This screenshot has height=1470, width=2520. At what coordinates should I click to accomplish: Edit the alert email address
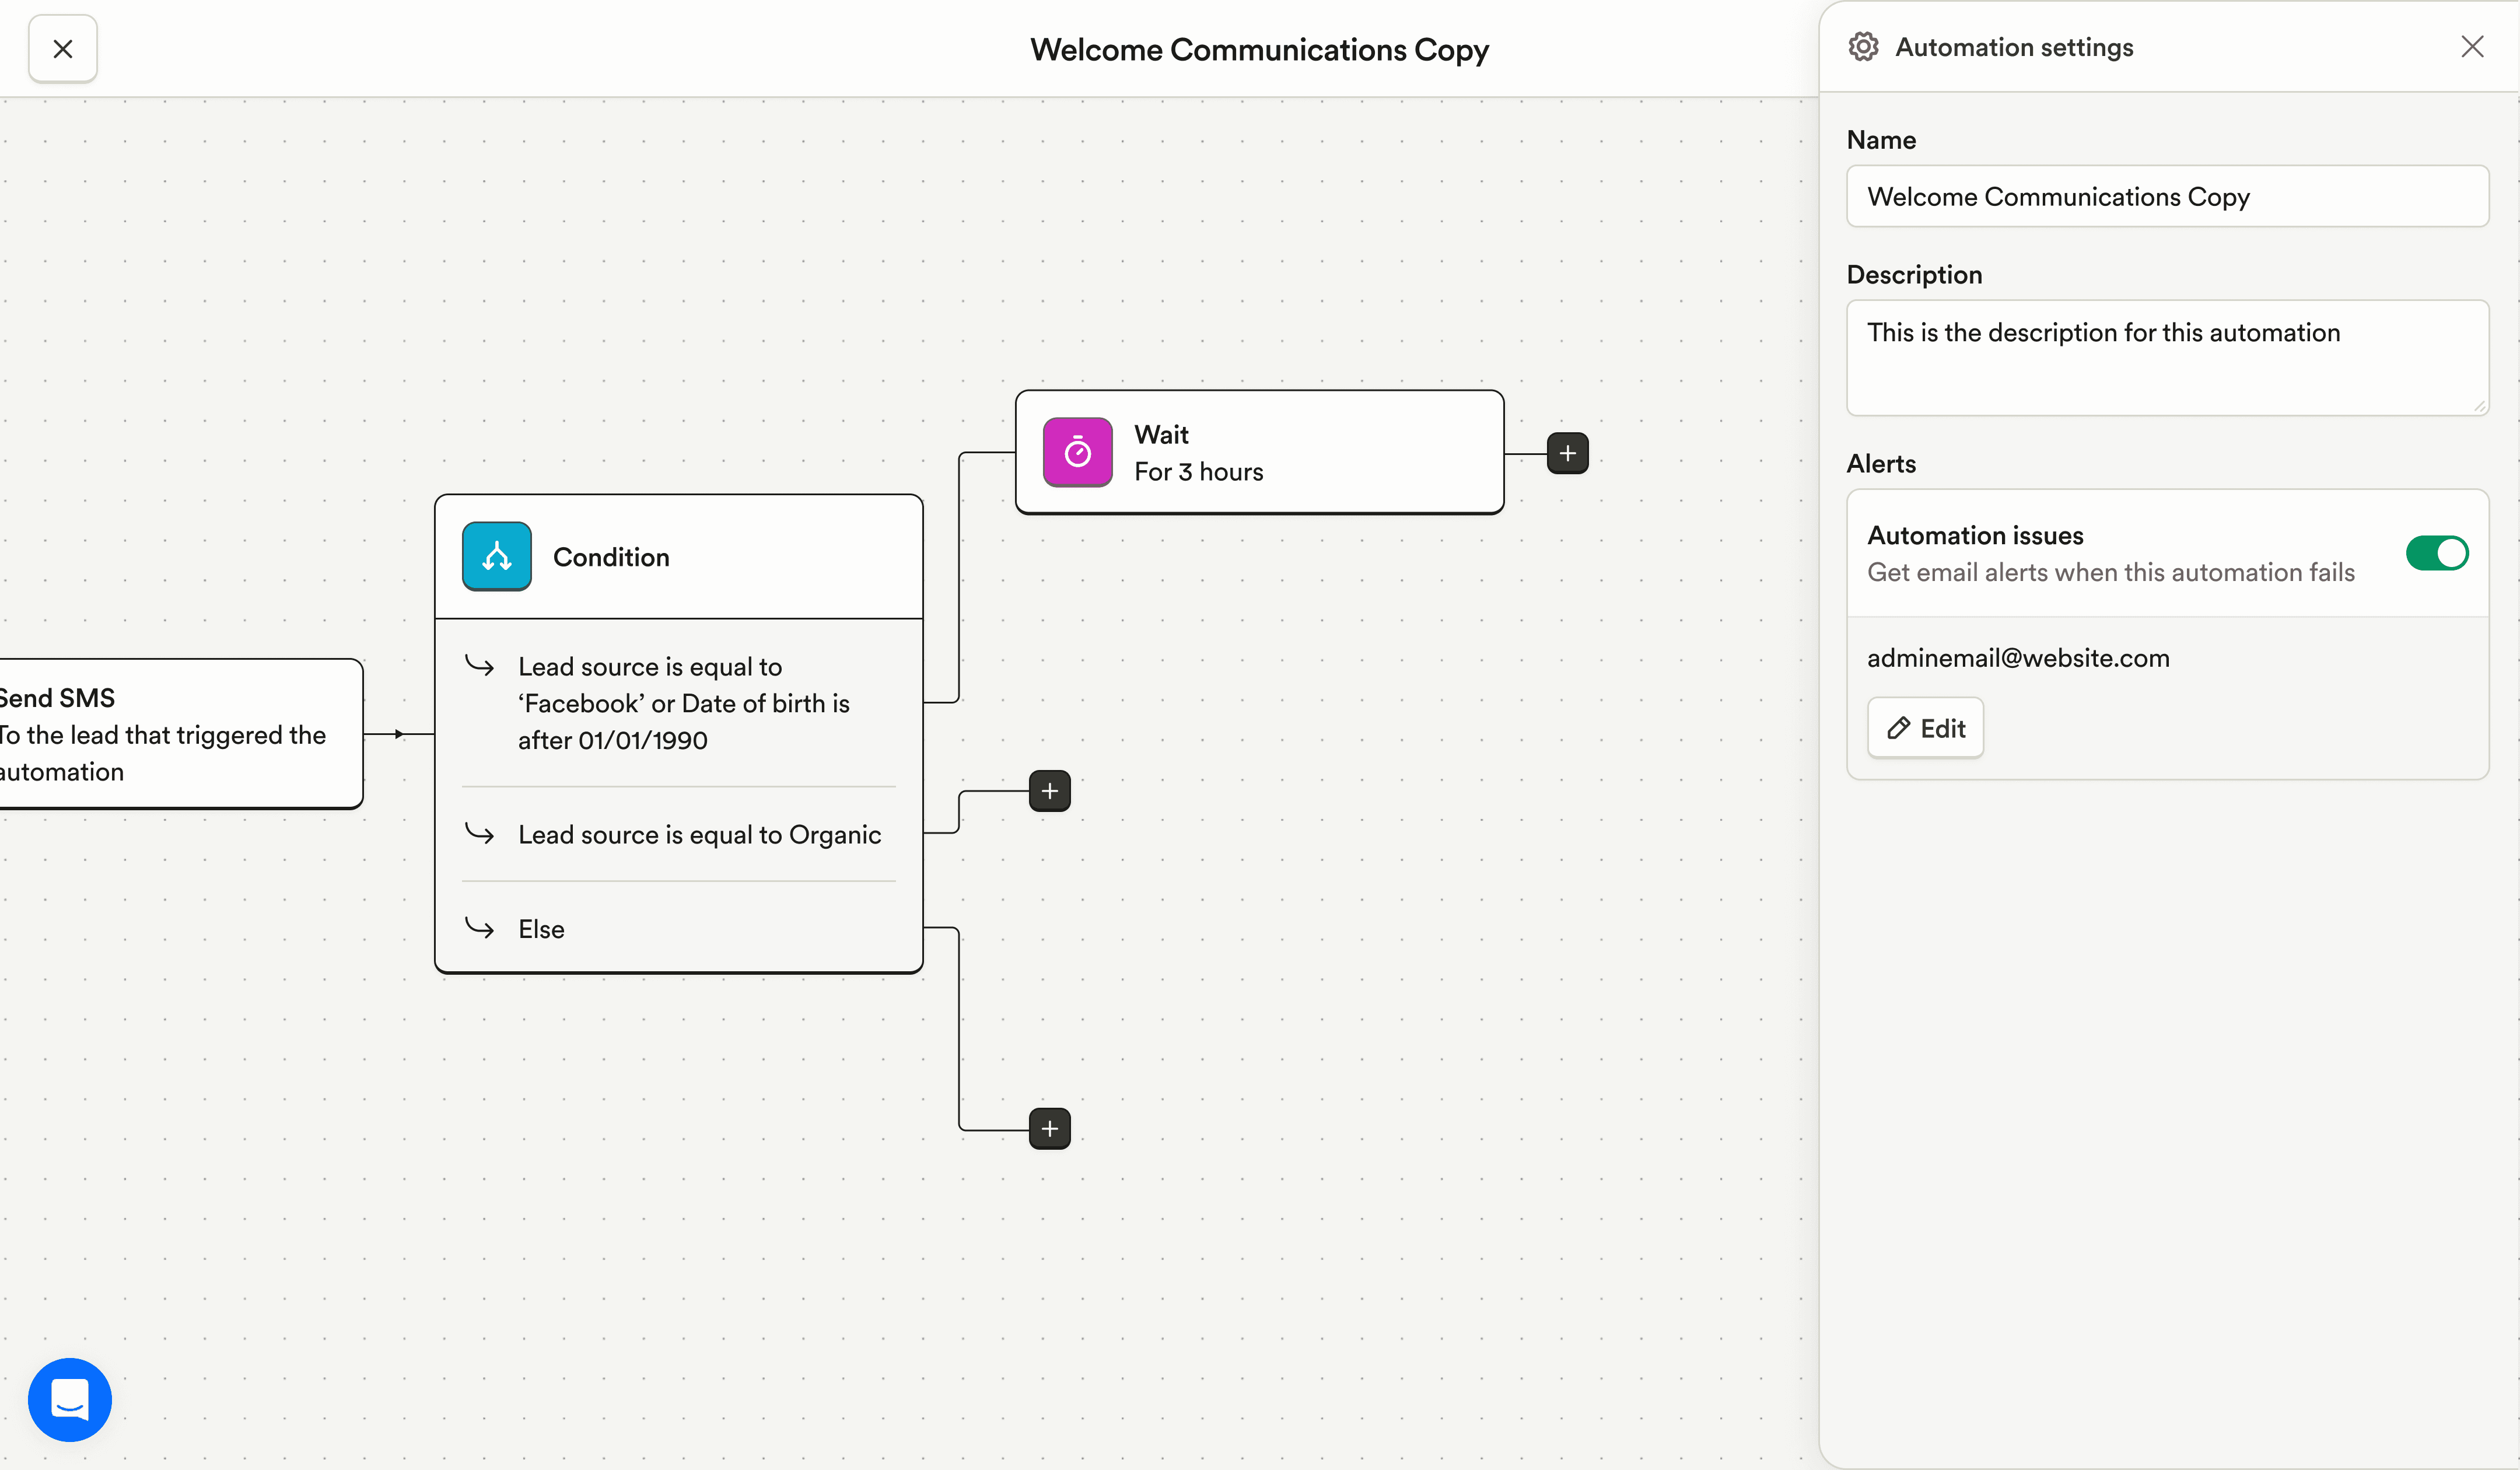(1925, 728)
